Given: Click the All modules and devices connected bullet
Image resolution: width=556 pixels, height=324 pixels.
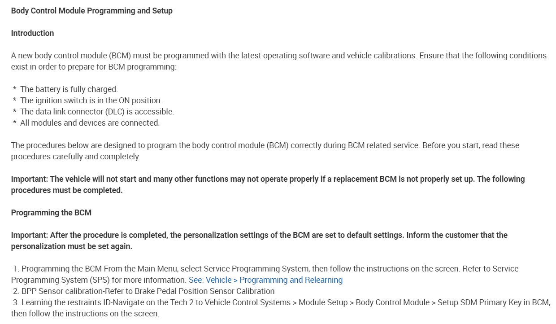Looking at the screenshot, I should point(90,123).
